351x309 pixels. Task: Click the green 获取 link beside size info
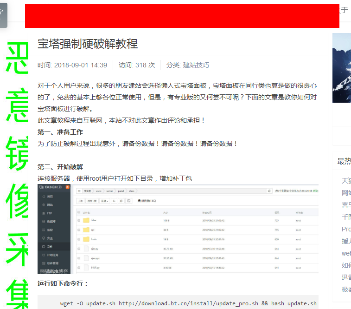[315, 191]
